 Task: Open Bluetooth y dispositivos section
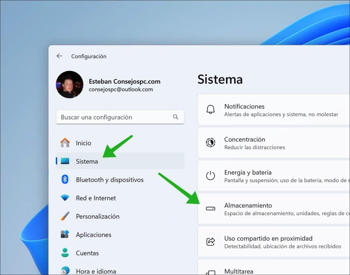pos(120,179)
